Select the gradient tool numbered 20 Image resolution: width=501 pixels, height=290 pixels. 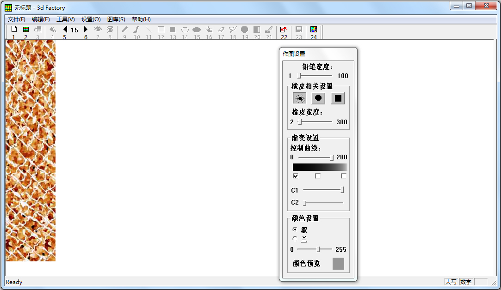257,30
